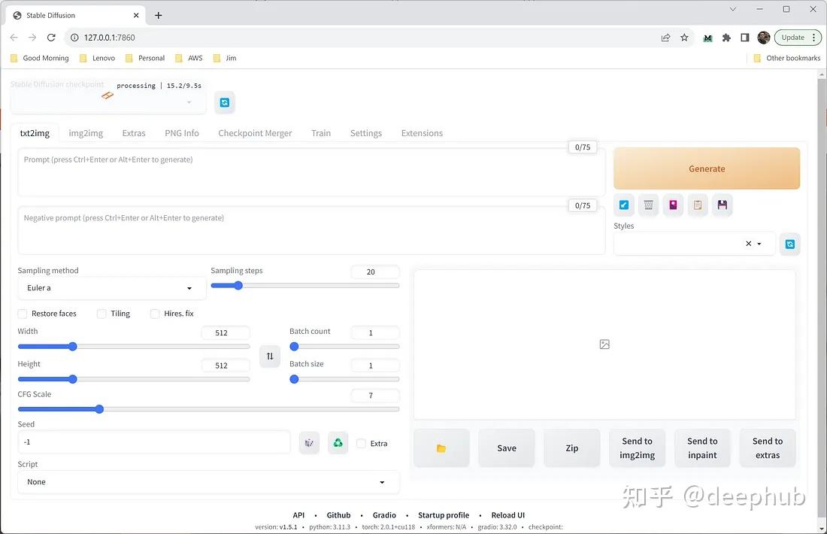This screenshot has width=827, height=534.
Task: Open the Lenovo bookmarks folder
Action: point(97,58)
